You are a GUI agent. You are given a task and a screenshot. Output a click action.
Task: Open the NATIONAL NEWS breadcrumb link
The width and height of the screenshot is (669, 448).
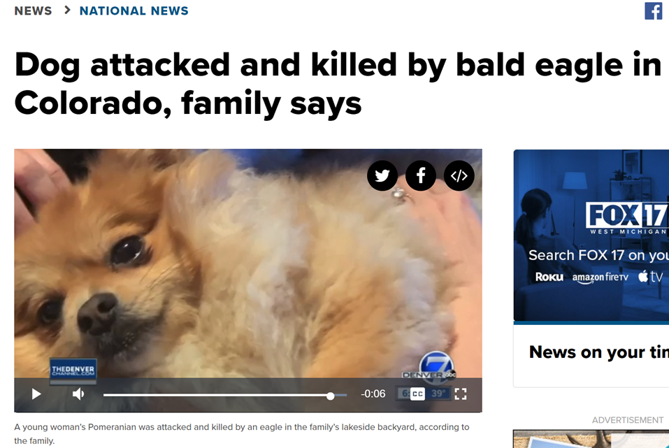(x=134, y=10)
